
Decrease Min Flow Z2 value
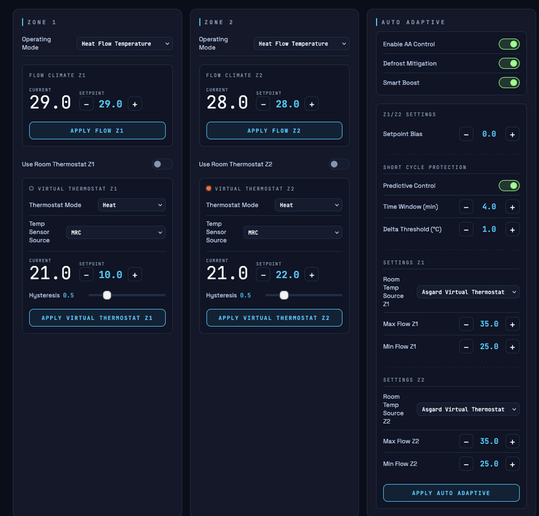pyautogui.click(x=466, y=464)
